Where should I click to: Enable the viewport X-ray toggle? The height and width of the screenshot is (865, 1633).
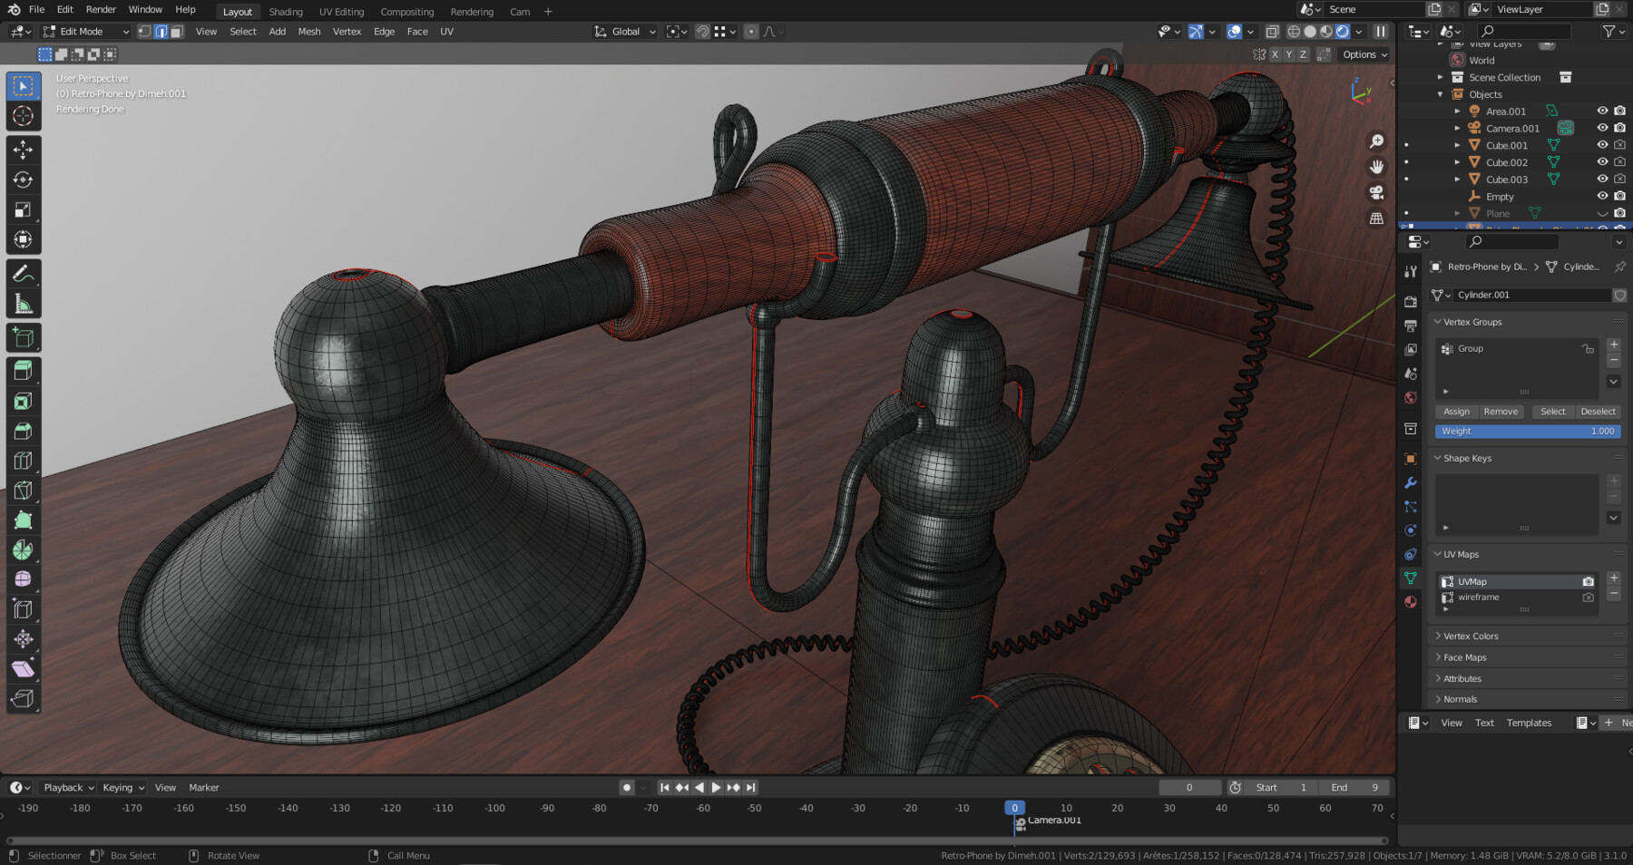point(1272,31)
